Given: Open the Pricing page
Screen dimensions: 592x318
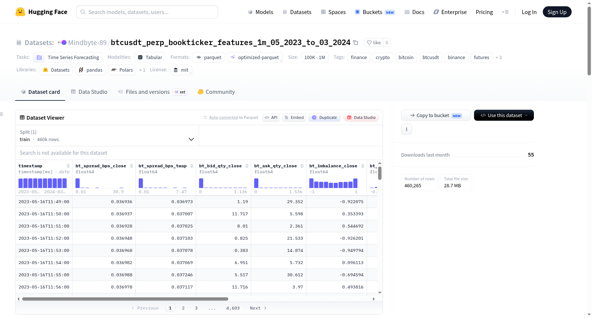Looking at the screenshot, I should (x=484, y=12).
